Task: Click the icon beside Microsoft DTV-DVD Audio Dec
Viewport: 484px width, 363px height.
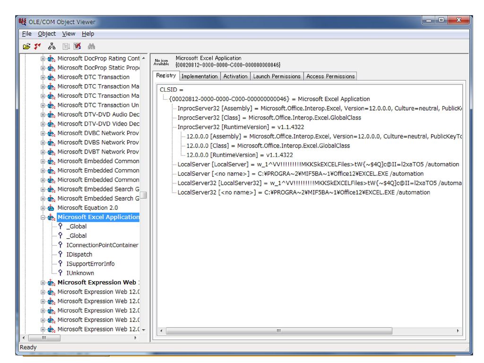Action: tap(51, 114)
